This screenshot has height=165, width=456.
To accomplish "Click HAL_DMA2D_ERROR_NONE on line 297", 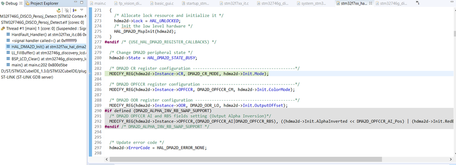I will pos(181,148).
